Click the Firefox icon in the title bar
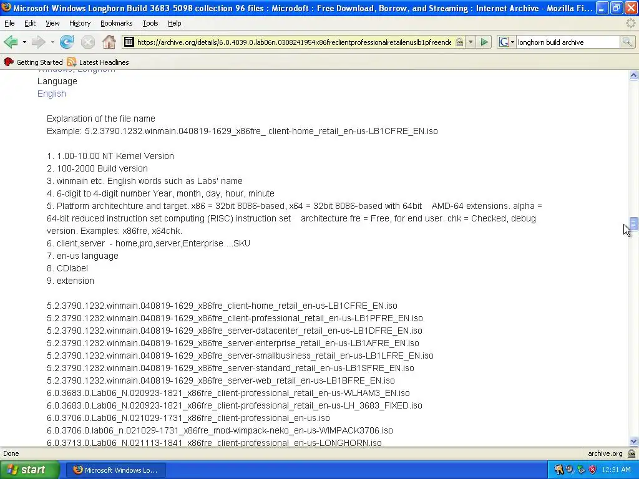The height and width of the screenshot is (479, 639). [x=6, y=7]
